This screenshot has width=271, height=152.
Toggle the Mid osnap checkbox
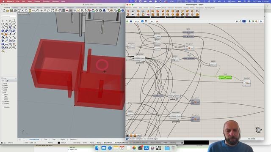pyautogui.click(x=3, y=89)
